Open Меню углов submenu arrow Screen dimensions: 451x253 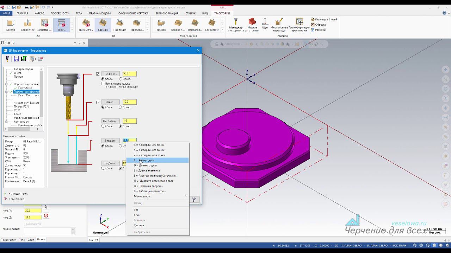[186, 196]
